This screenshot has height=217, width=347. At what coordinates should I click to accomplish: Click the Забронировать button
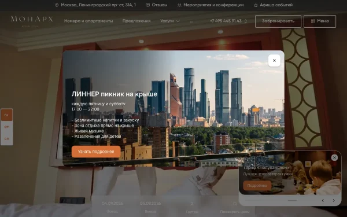click(x=278, y=21)
